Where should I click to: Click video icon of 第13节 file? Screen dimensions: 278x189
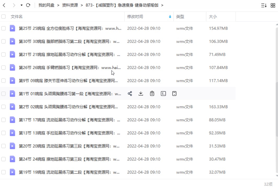pos(12,133)
